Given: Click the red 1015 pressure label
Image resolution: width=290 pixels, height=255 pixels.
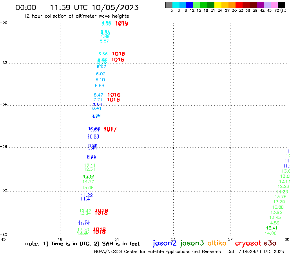Looking at the screenshot, I should (122, 23).
